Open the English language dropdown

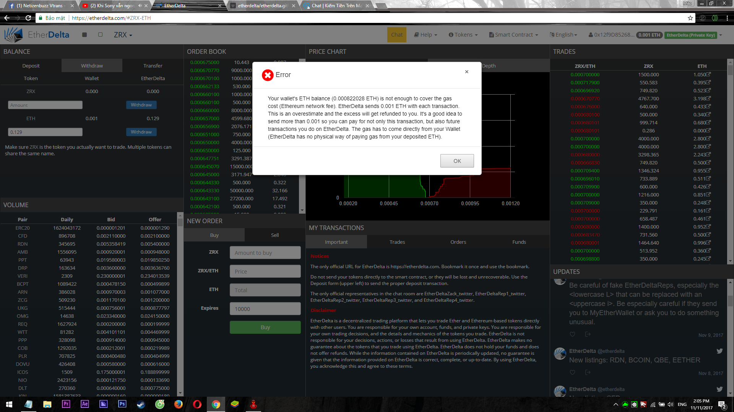pyautogui.click(x=563, y=35)
